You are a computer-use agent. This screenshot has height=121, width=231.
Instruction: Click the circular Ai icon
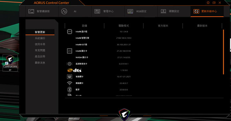[x=64, y=11]
